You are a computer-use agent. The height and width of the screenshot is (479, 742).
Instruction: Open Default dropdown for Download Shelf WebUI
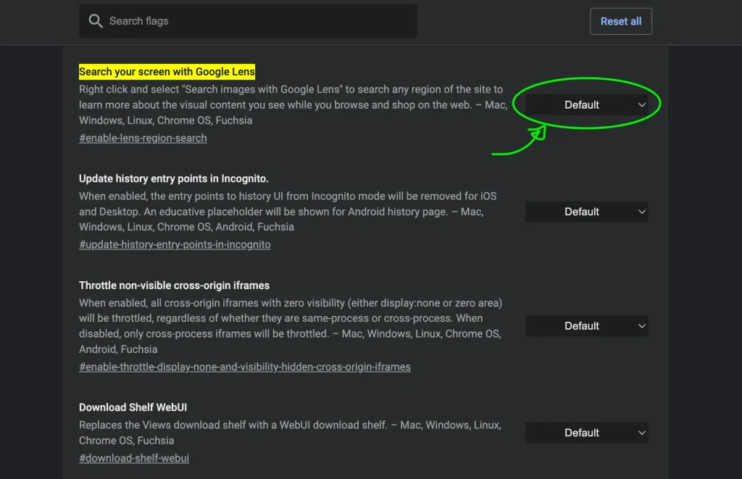[x=587, y=433]
